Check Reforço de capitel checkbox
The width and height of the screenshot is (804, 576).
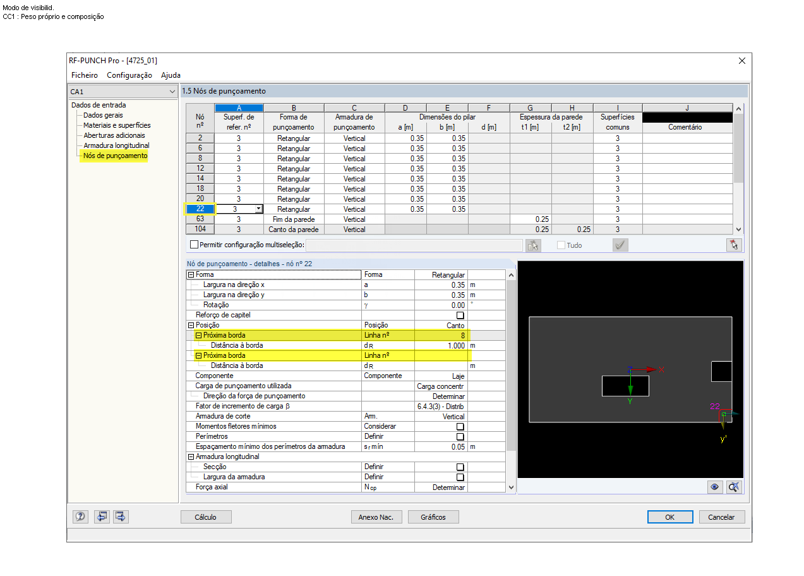(x=460, y=316)
